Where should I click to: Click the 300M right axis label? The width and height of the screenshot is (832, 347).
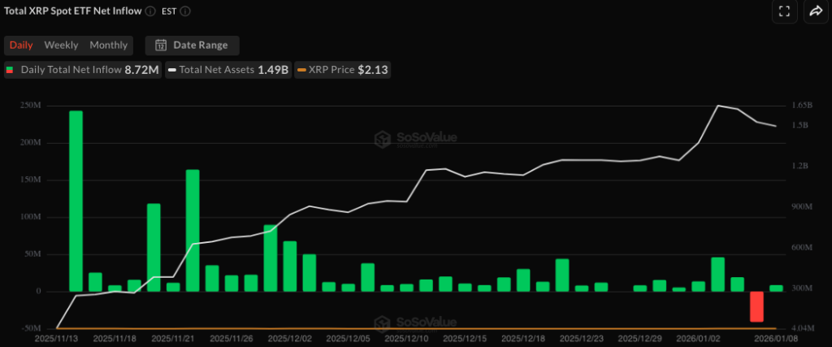coord(802,288)
